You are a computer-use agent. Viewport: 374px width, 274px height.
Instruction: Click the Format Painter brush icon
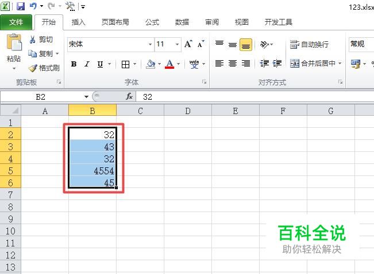(x=33, y=68)
